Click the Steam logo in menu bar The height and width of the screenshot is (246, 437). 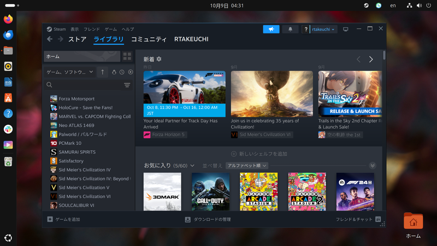click(49, 29)
